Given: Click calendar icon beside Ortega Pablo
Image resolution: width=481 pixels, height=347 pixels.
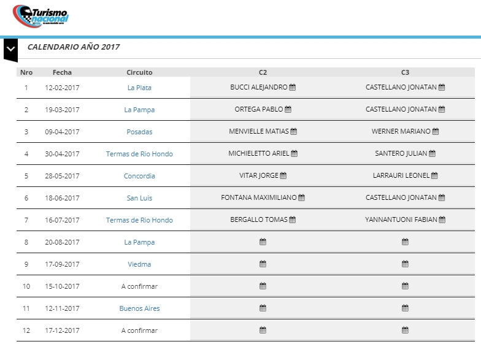Looking at the screenshot, I should [x=288, y=110].
